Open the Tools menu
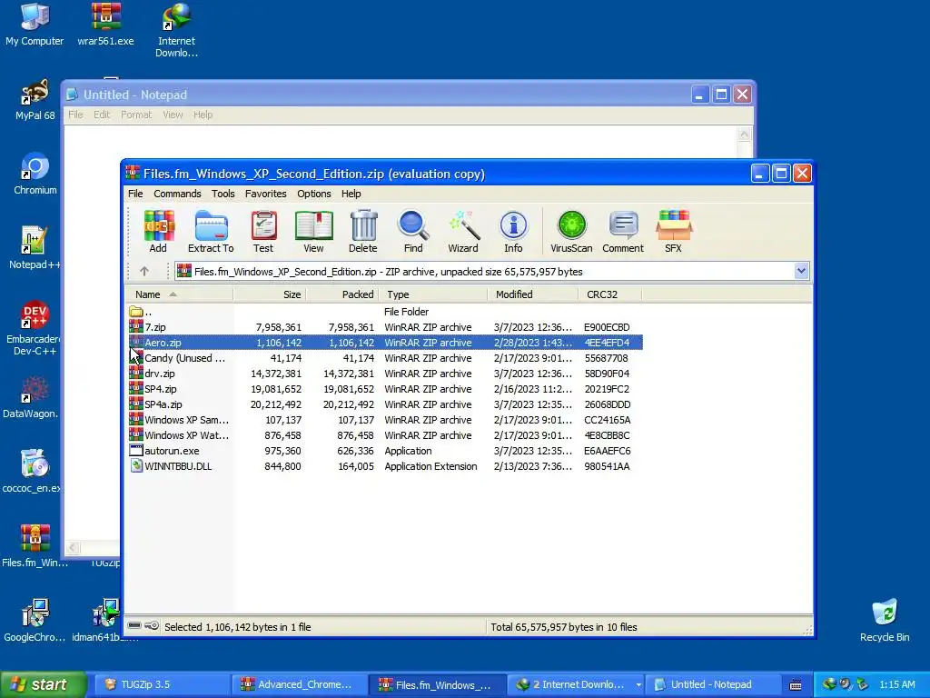 (x=223, y=194)
